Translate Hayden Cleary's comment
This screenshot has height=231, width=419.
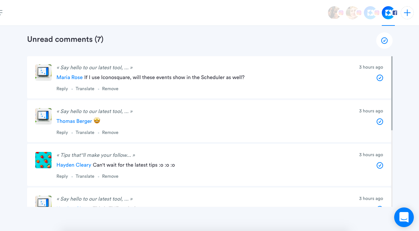tap(85, 176)
